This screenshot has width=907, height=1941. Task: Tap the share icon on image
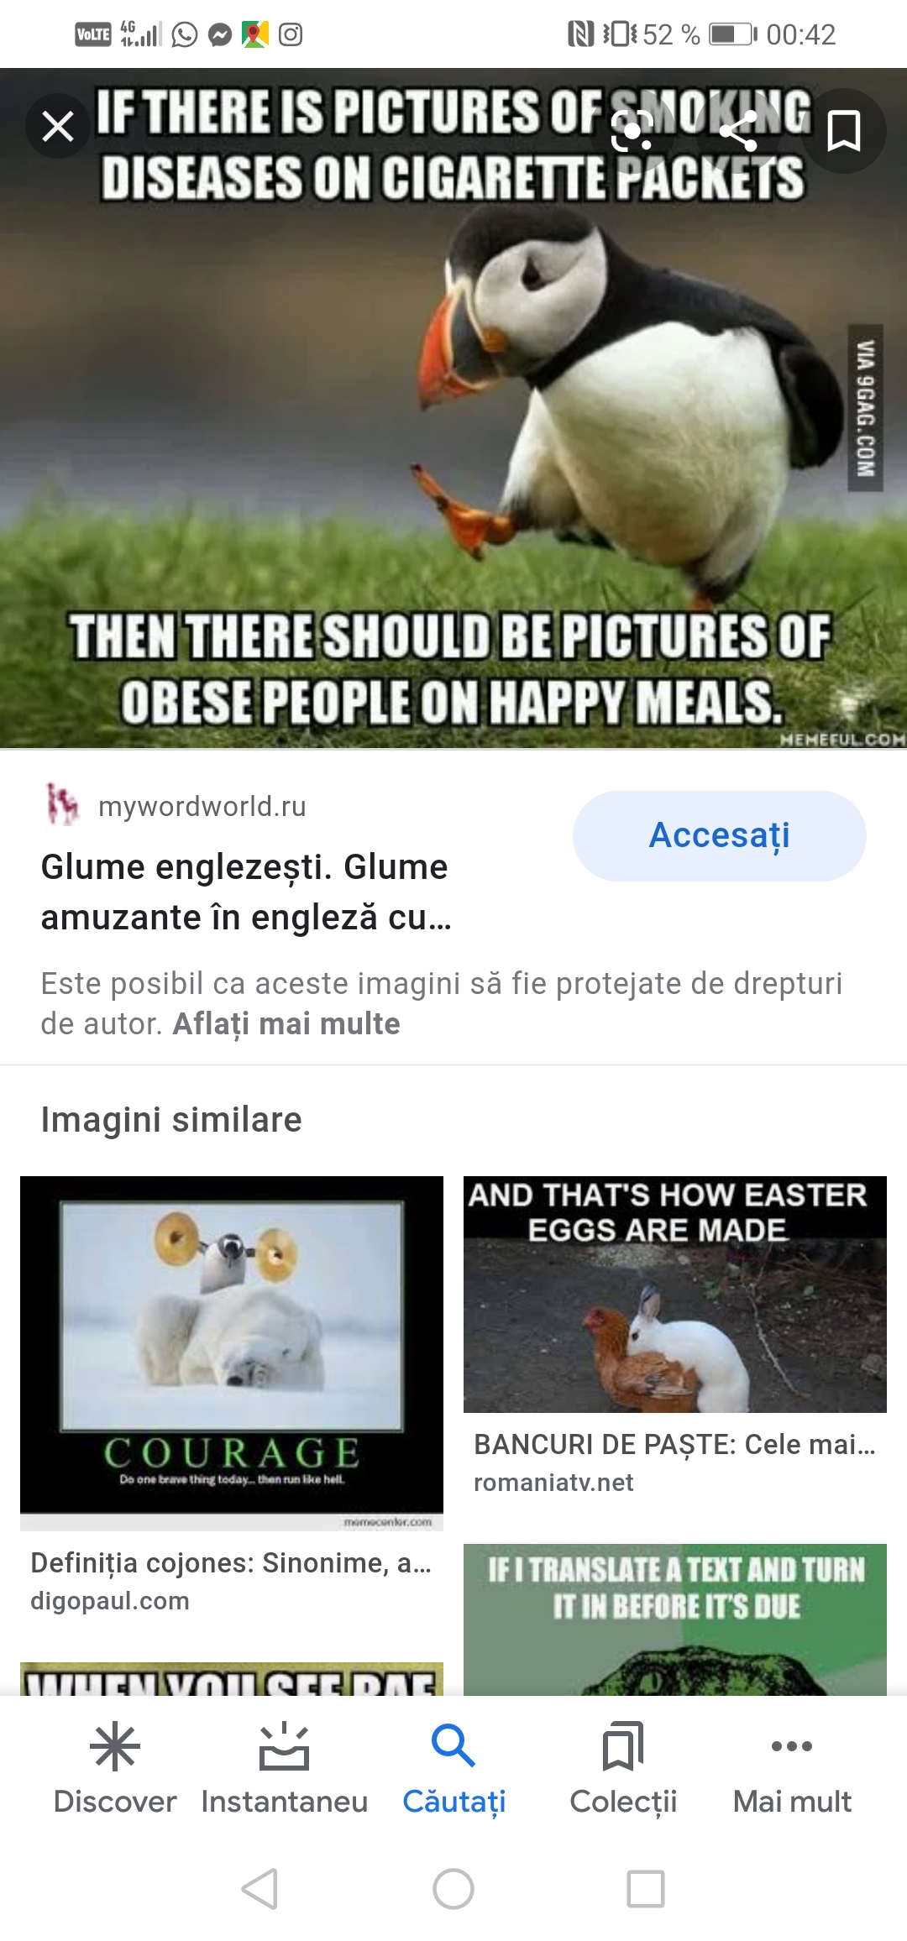pyautogui.click(x=738, y=131)
